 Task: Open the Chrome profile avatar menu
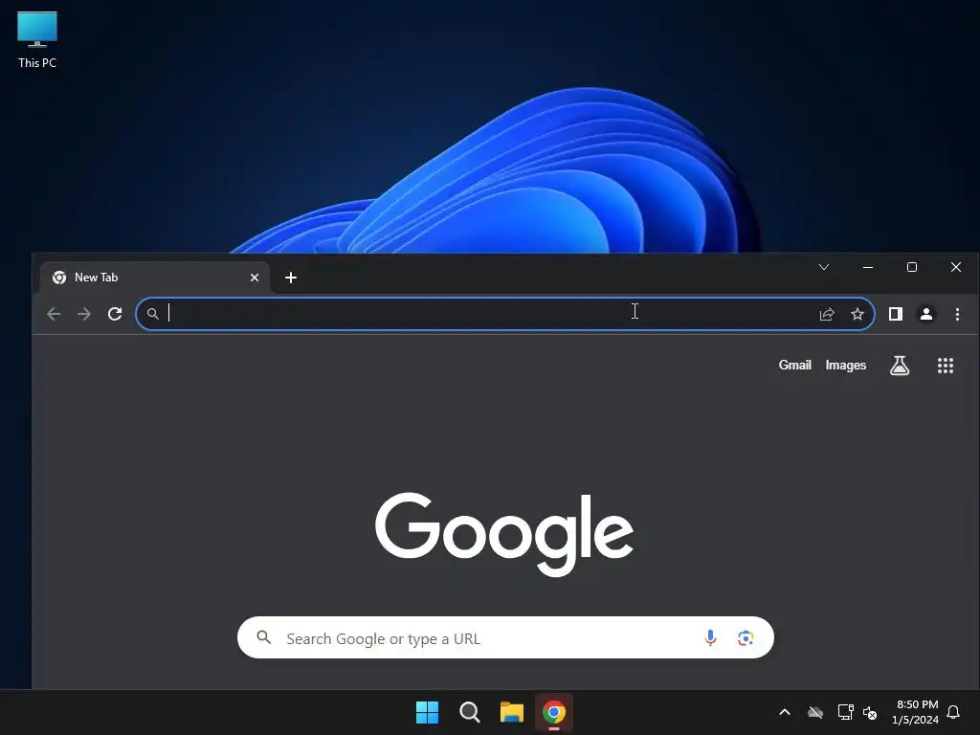click(x=926, y=314)
